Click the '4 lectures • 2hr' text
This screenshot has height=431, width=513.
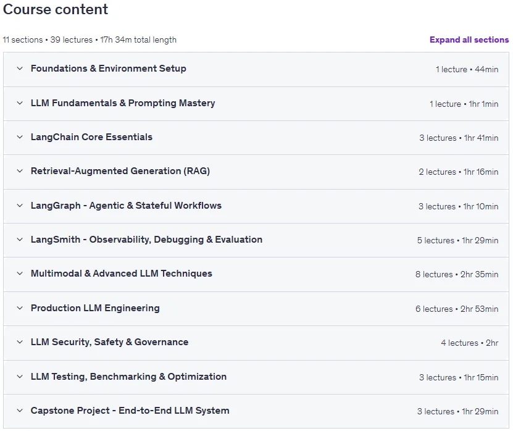(x=470, y=343)
